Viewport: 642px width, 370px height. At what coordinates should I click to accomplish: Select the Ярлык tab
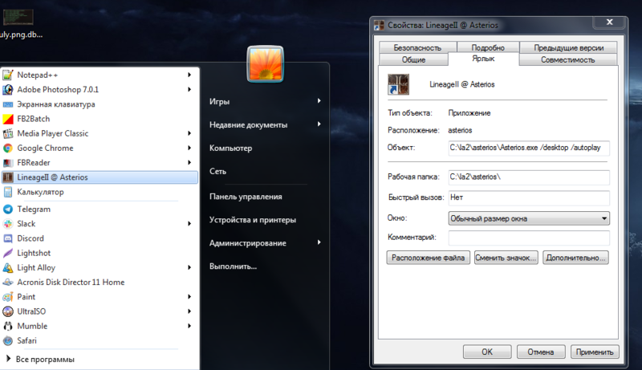[484, 59]
